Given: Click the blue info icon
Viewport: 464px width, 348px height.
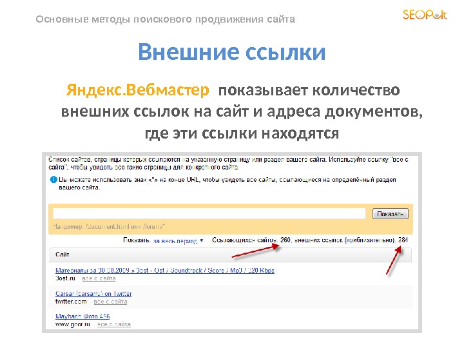Looking at the screenshot, I should 53,180.
